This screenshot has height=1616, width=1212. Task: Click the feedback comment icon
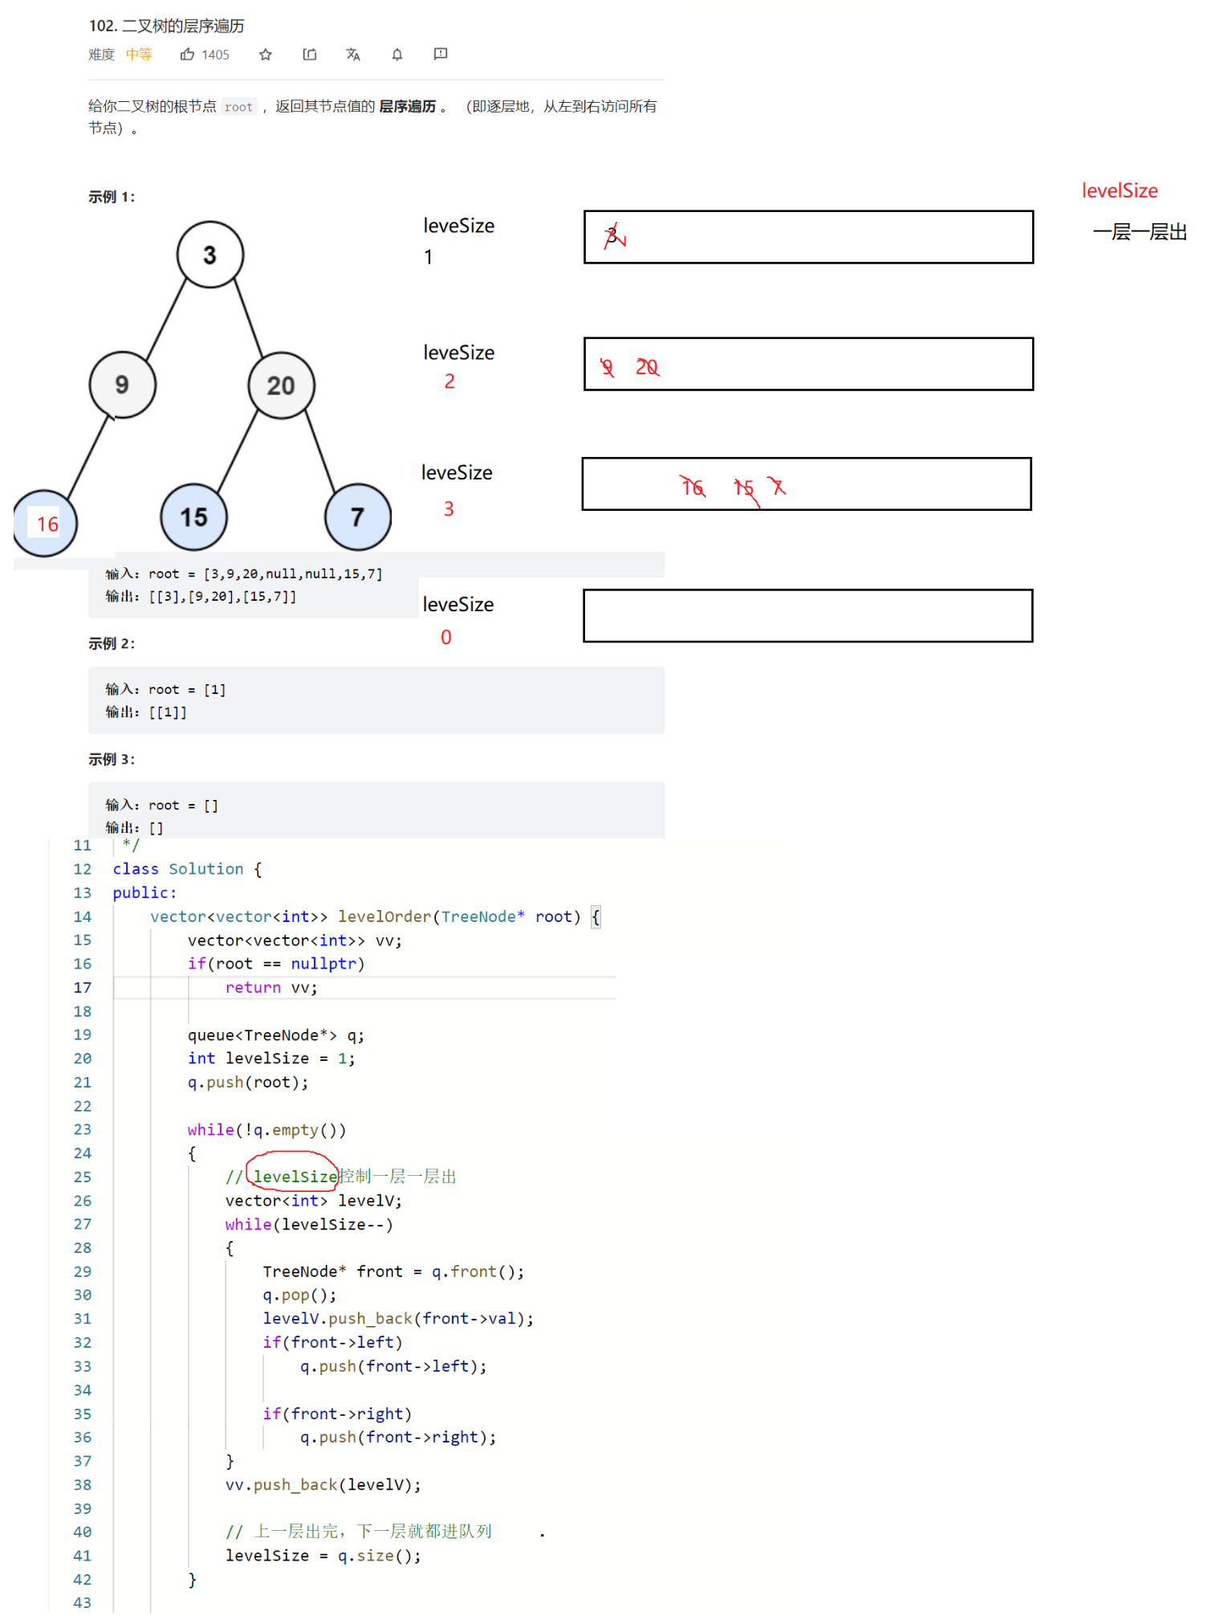pyautogui.click(x=441, y=54)
